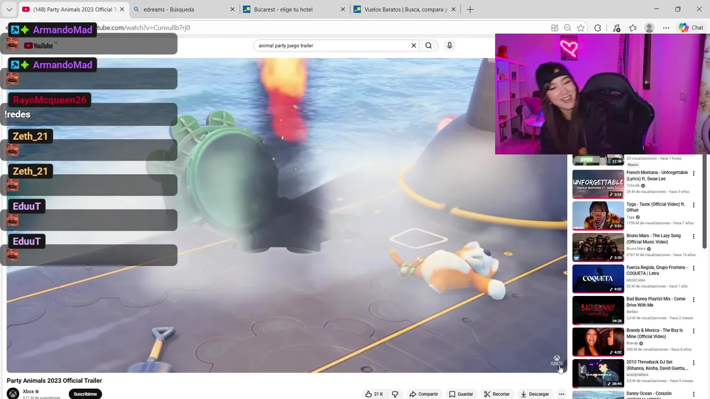Close the Bucarest hotel tab

pos(343,9)
